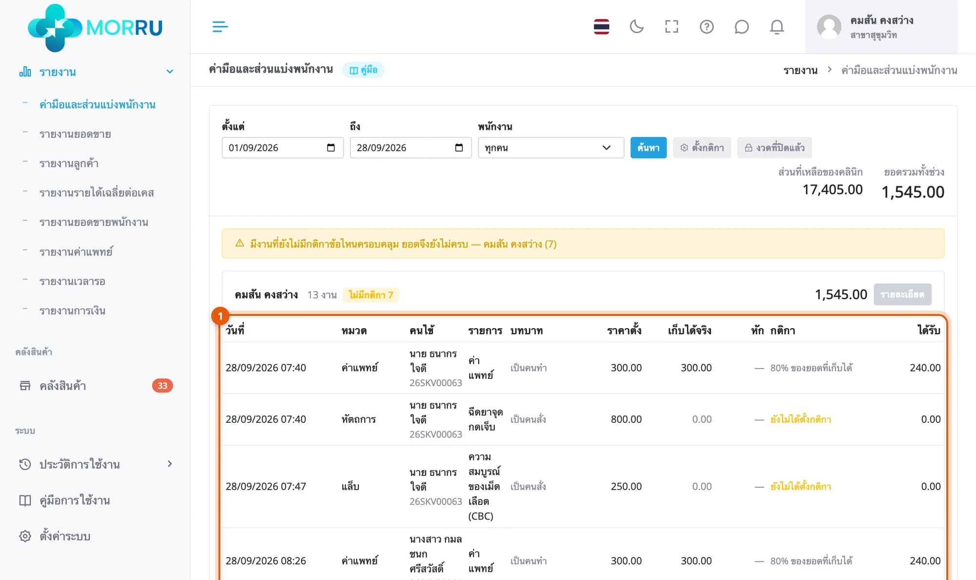
Task: Open รายงานค่าแพทย์ menu item
Action: [x=76, y=252]
